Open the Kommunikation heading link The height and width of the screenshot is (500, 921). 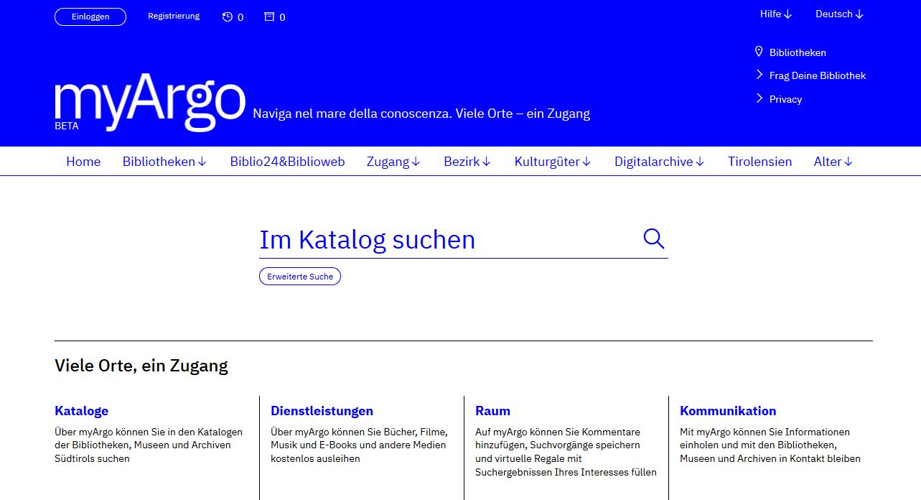click(728, 411)
